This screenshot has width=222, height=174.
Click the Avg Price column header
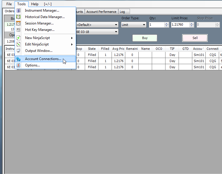tap(118, 49)
